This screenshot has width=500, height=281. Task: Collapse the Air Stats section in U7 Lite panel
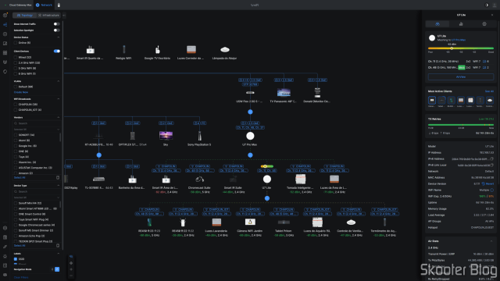491,241
